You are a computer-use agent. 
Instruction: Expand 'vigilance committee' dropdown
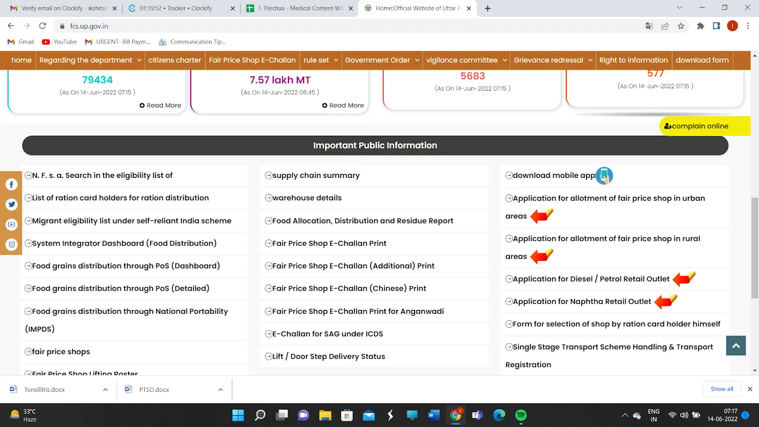pos(466,60)
